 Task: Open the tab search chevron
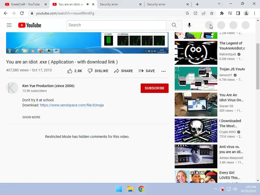tap(219, 4)
